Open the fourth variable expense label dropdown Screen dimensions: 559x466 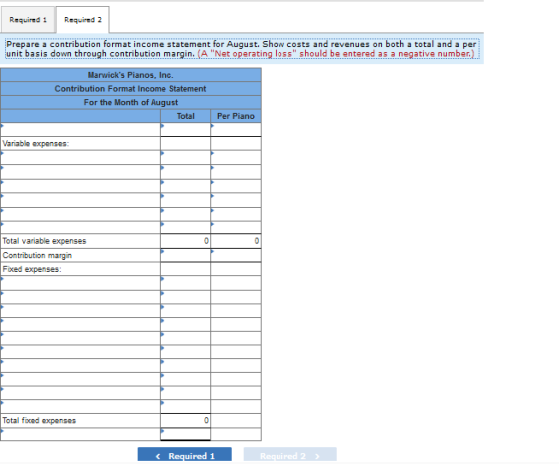pos(80,200)
